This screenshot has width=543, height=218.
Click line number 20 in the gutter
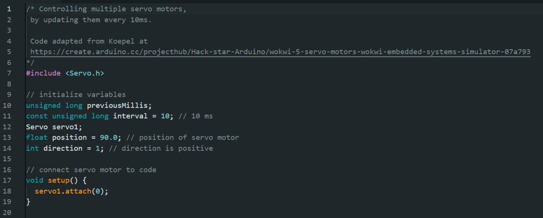click(x=9, y=213)
